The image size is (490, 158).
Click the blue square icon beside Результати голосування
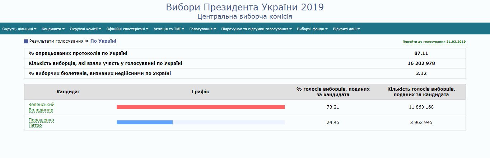pos(26,42)
